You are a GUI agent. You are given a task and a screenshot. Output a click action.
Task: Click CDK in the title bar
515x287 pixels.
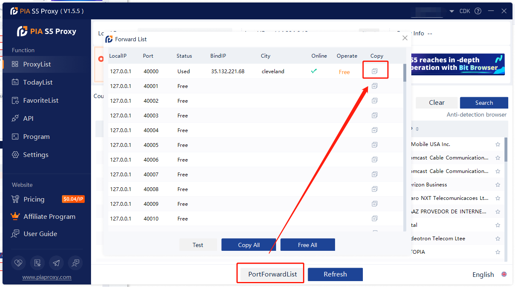pyautogui.click(x=464, y=11)
